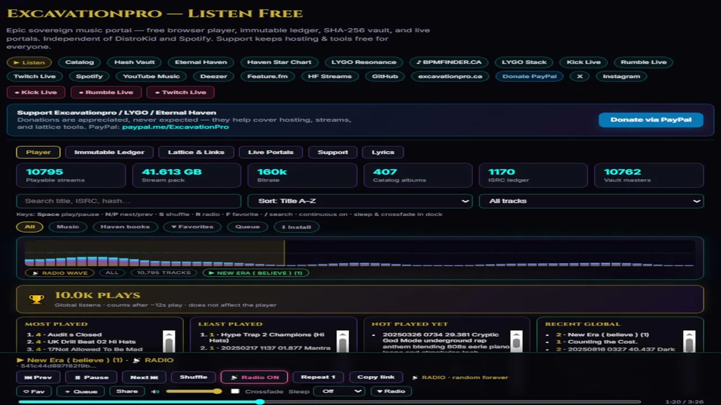Show Favorites filter with heart icon
Viewport: 721px width, 405px height.
coord(192,227)
